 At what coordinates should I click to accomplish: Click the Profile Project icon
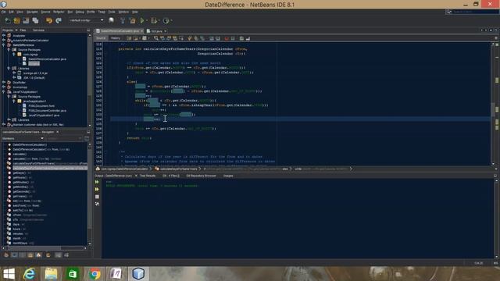coord(166,21)
